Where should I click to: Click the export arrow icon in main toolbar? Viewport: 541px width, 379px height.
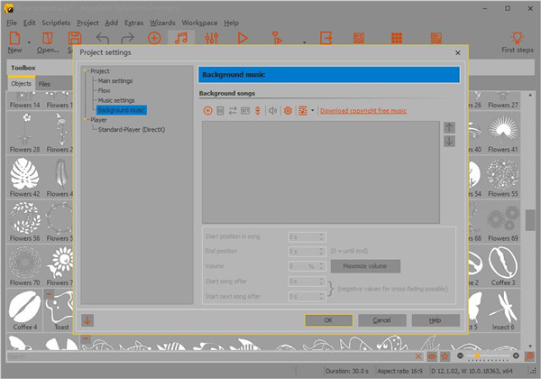(326, 38)
